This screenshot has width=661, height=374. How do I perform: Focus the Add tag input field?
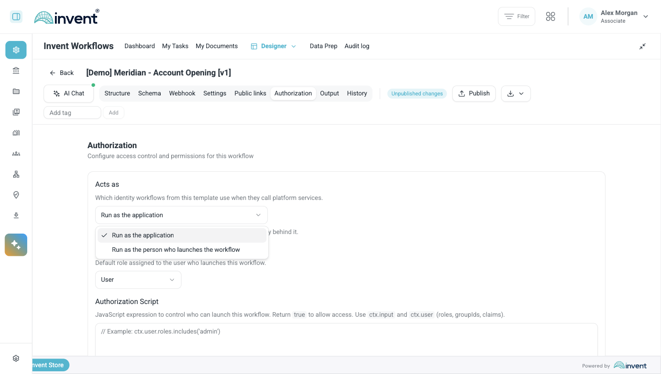72,113
